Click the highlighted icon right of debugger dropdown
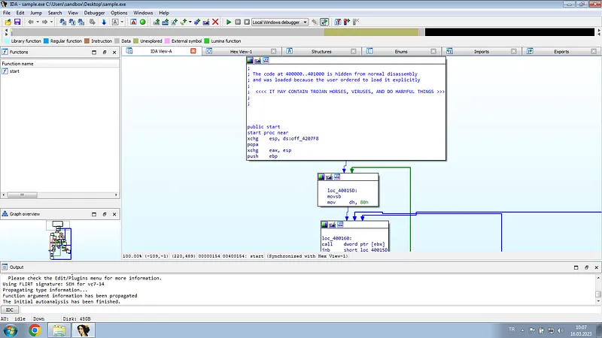Screen dimensions: 602x338 tap(324, 23)
